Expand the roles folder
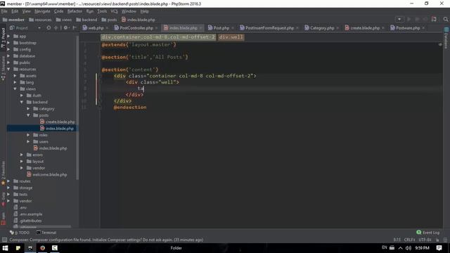This screenshot has width=450, height=253. tap(28, 135)
